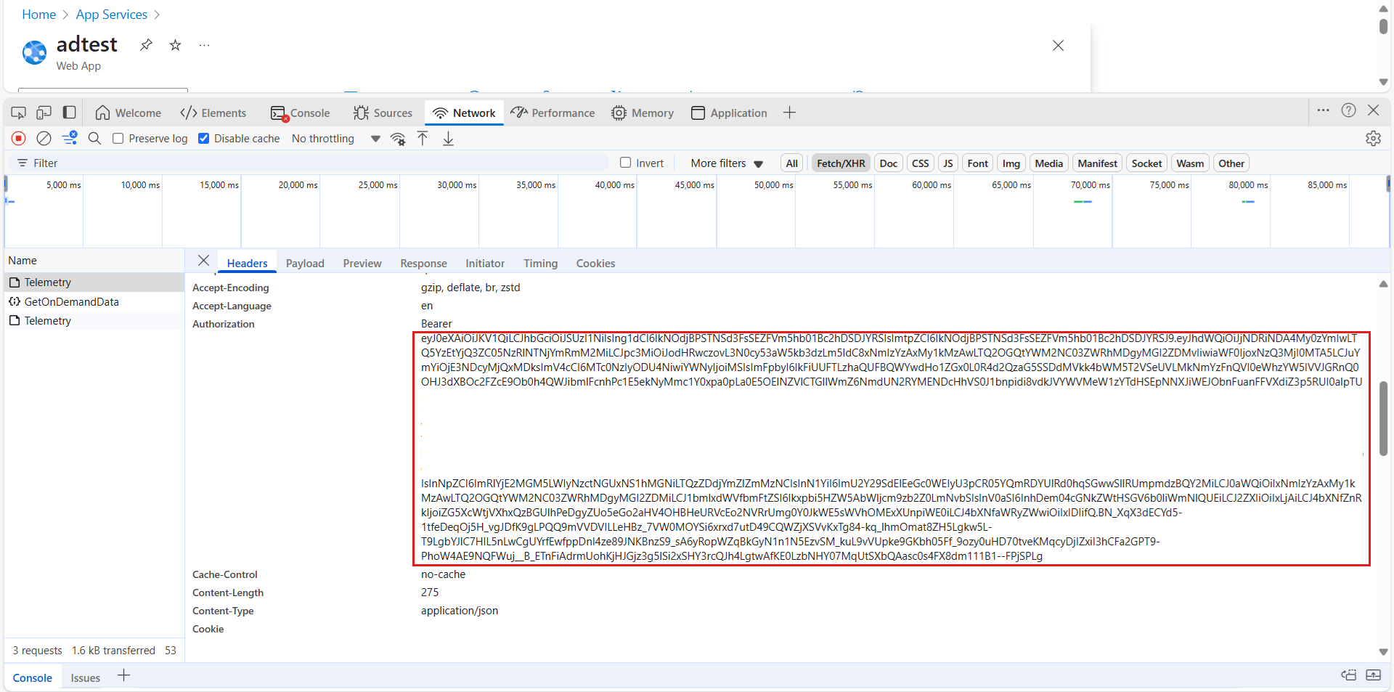
Task: Click the headers pane vertical scrollbar thumb
Action: tap(1383, 419)
